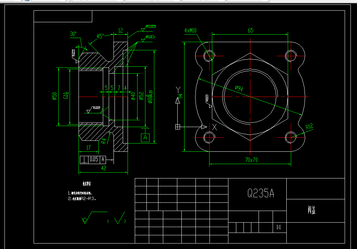The image size is (357, 249).
Task: Select the UCS Y axis arrowhead
Action: [178, 100]
